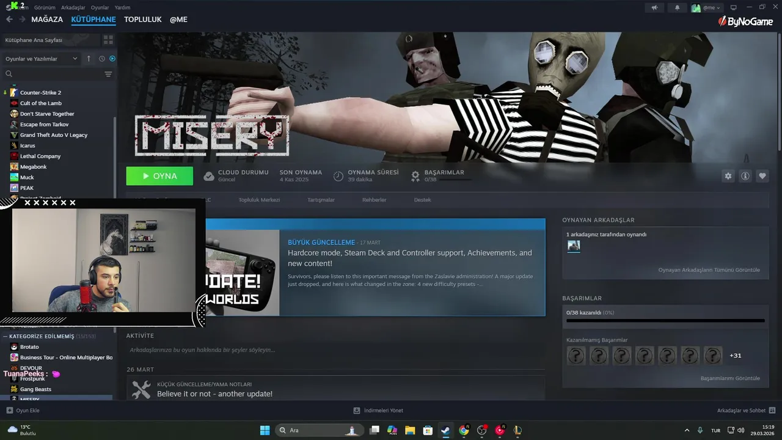Go to the KÜTÜPHANE tab
782x440 pixels.
click(x=93, y=20)
